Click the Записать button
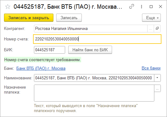The width and height of the screenshot is (167, 117). point(69,18)
